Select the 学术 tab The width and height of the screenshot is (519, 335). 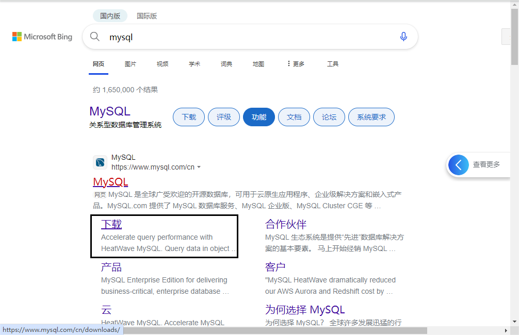194,64
